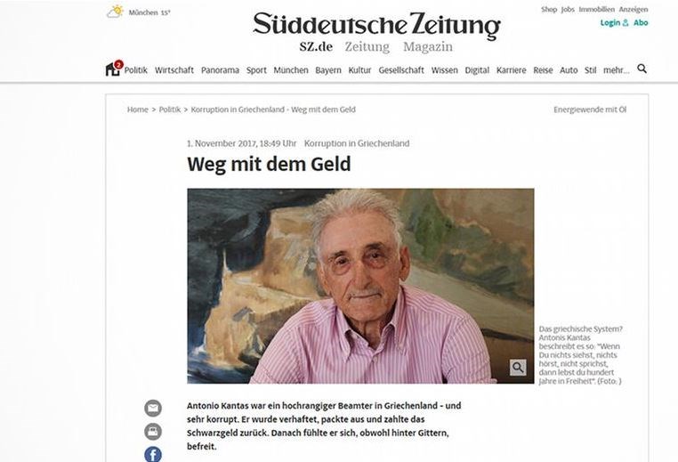678x462 pixels.
Task: Open the Energiewende mit Öl link
Action: tap(590, 109)
